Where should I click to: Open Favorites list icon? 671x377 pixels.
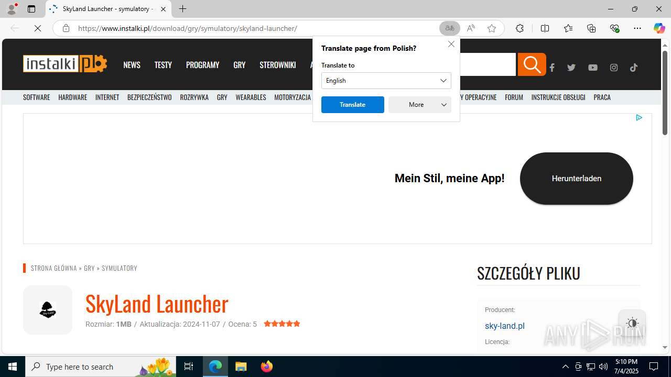(x=568, y=28)
